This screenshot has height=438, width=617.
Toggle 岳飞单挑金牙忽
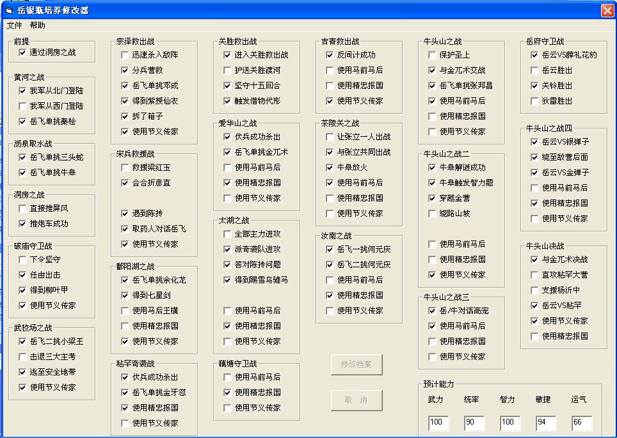125,393
